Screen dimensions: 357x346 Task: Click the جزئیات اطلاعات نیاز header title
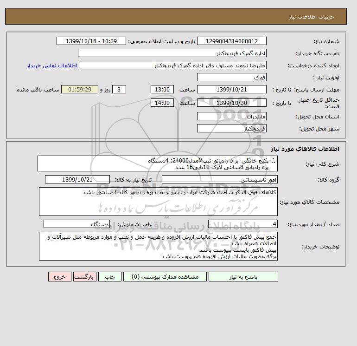point(311,17)
